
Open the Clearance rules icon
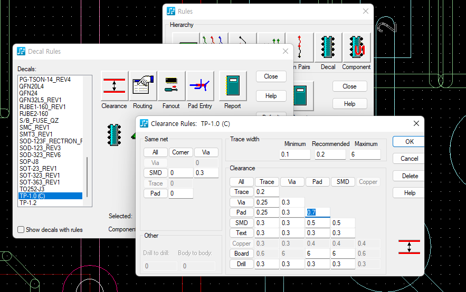pos(115,85)
